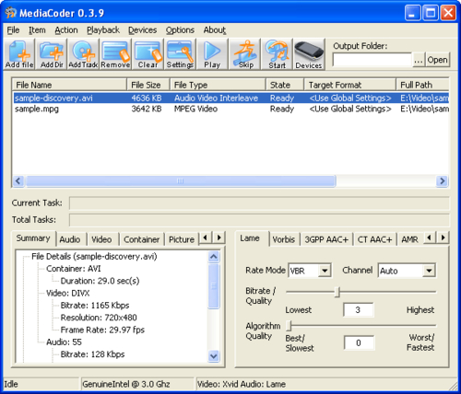Select the Audio: 55 tree node
This screenshot has height=394, width=461.
[64, 342]
